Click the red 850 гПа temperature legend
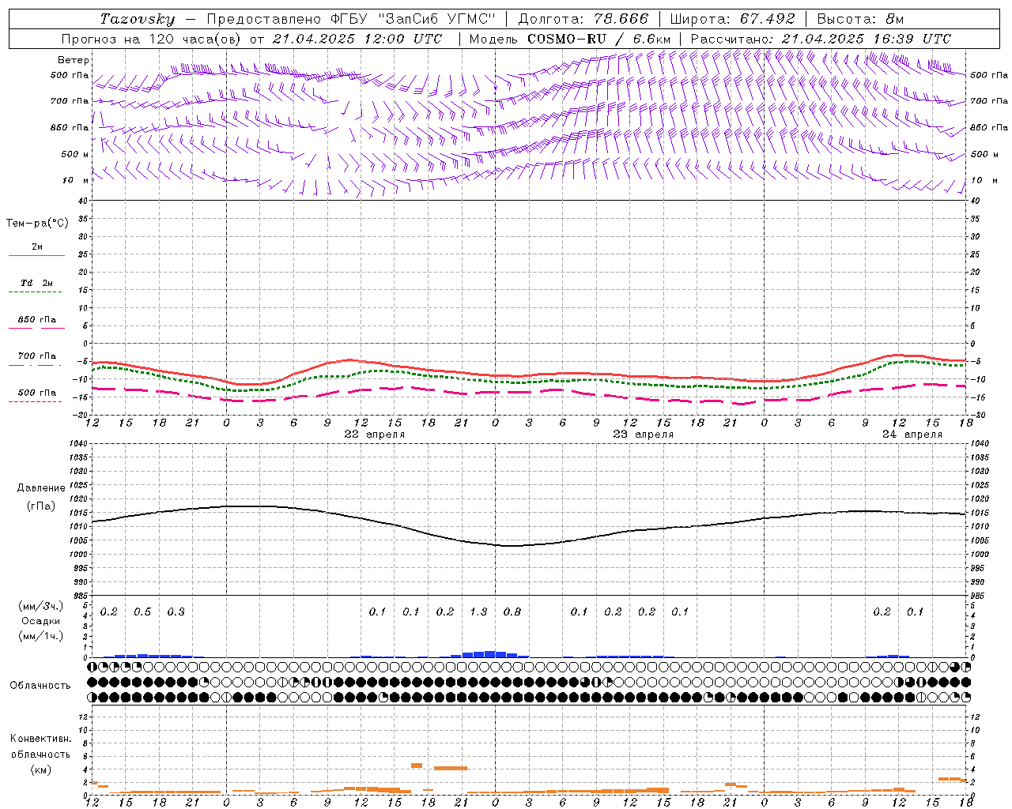1012x809 pixels. [36, 323]
